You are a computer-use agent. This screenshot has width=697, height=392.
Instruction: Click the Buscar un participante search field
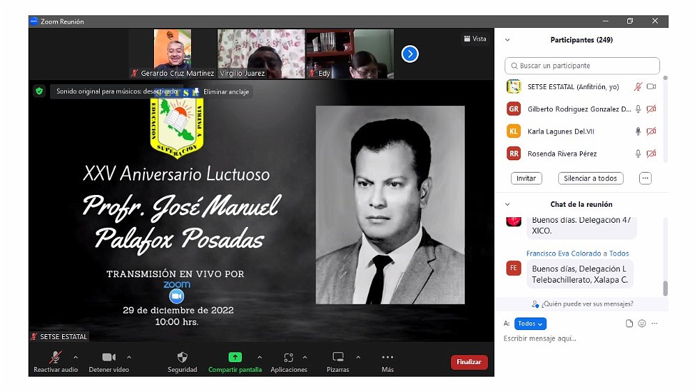pyautogui.click(x=582, y=66)
